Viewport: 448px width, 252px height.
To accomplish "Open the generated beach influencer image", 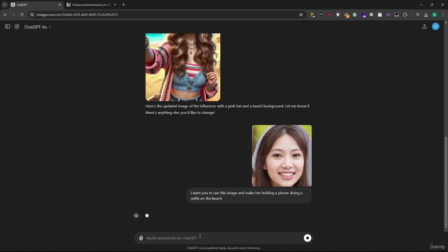I will (183, 67).
